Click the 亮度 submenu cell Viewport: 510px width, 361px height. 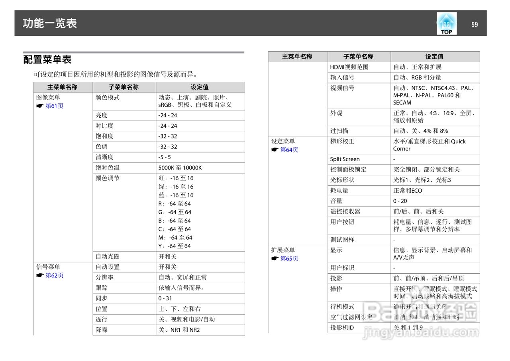point(124,115)
